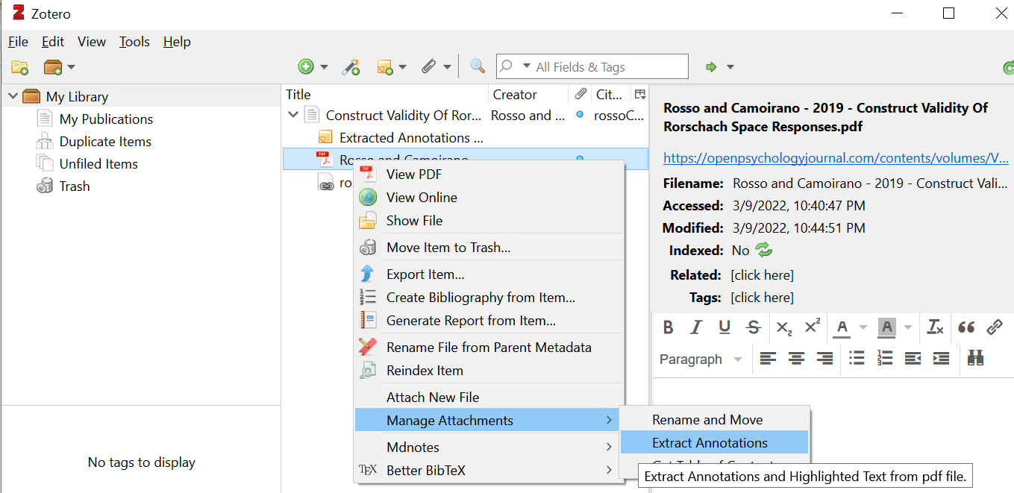This screenshot has height=493, width=1014.
Task: Select Unfiled Items in sidebar
Action: (98, 164)
